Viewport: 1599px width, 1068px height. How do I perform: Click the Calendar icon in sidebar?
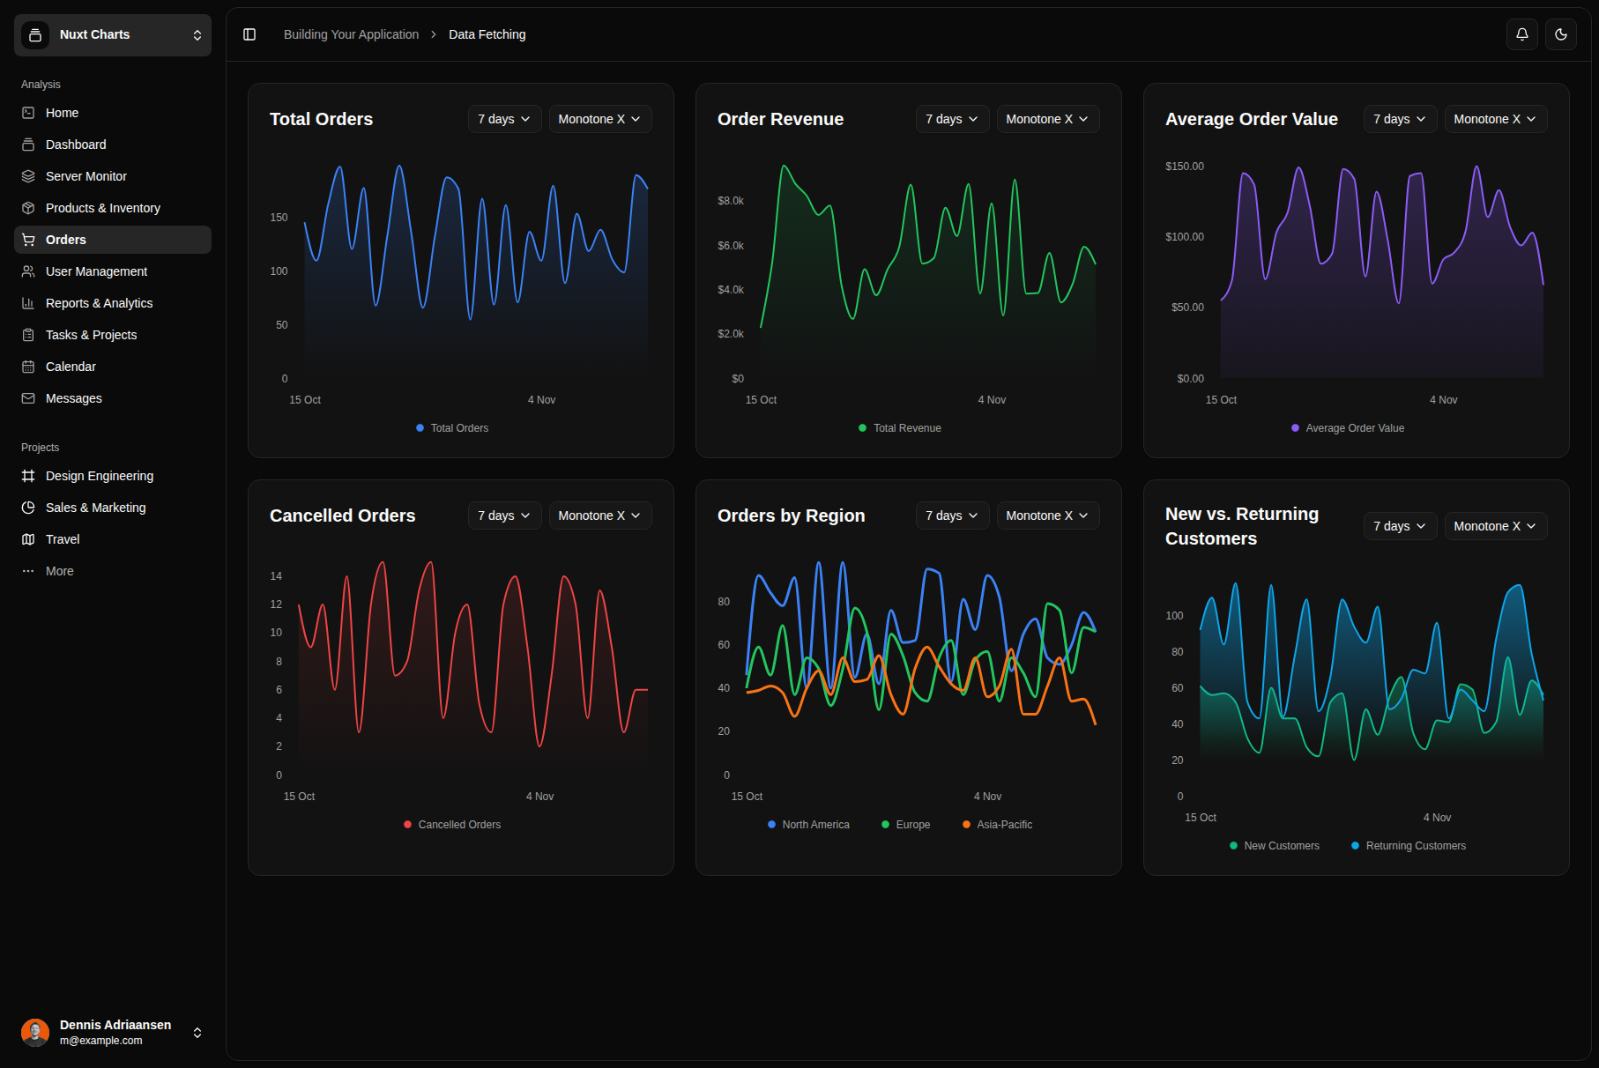pyautogui.click(x=28, y=367)
